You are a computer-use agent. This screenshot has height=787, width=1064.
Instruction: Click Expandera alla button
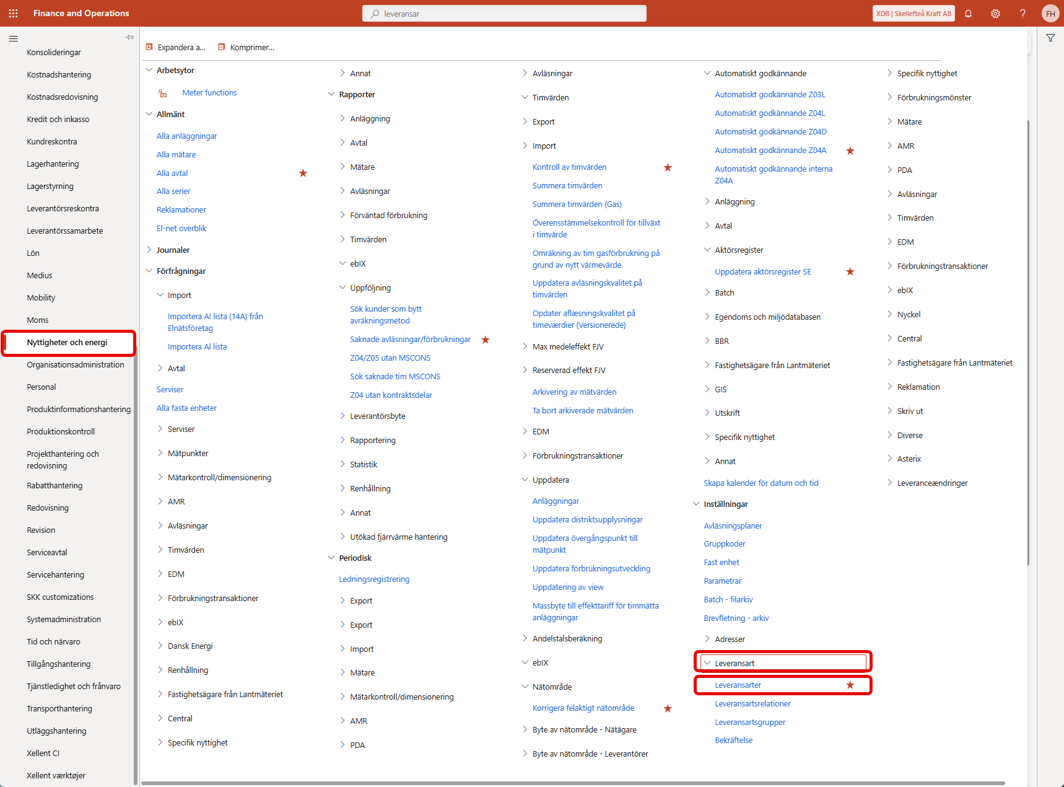(x=176, y=47)
